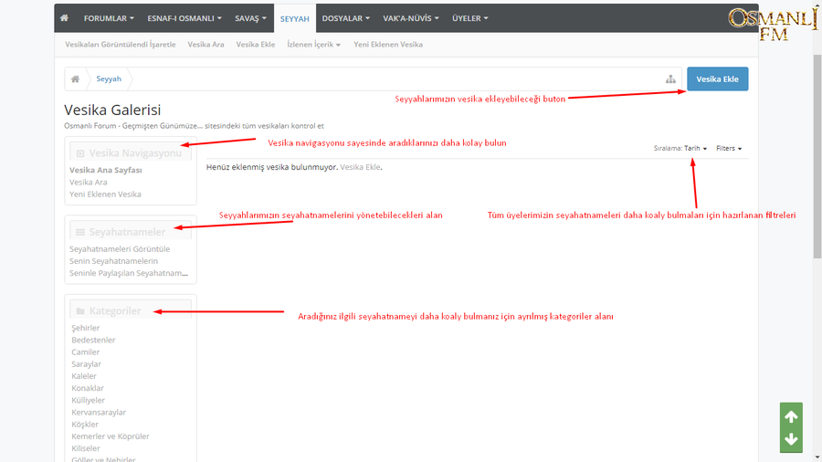Open Vesika Ana Sayfası in sidebar
This screenshot has width=822, height=462.
pyautogui.click(x=105, y=170)
